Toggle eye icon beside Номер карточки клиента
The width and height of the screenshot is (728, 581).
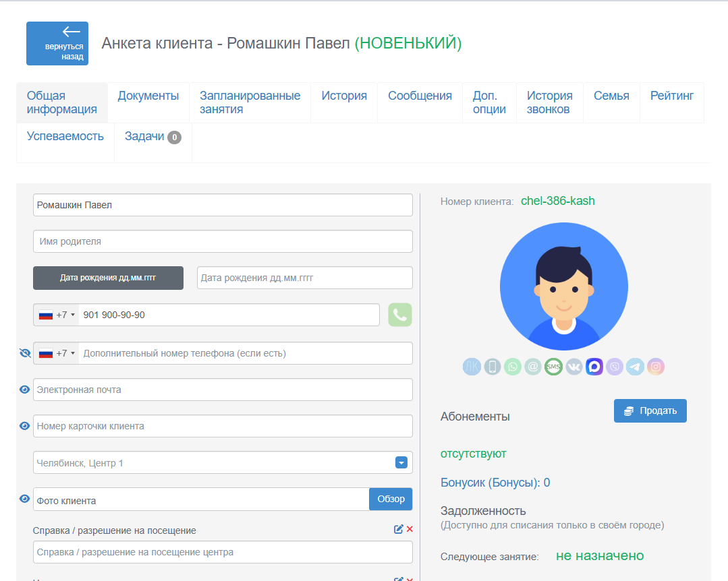point(24,426)
